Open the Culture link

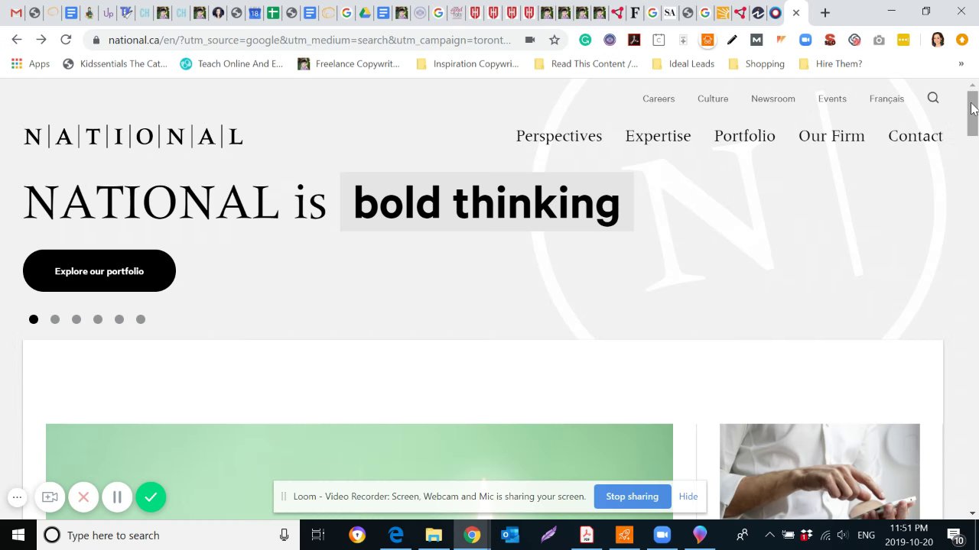pyautogui.click(x=713, y=99)
